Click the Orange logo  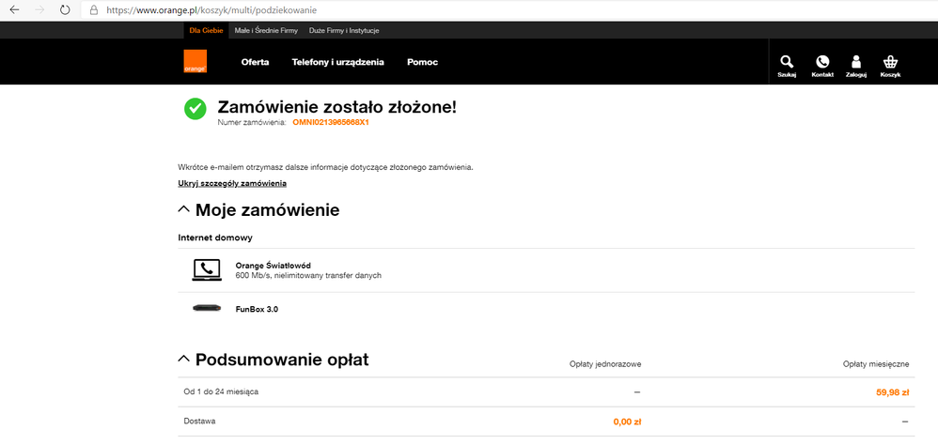click(195, 62)
